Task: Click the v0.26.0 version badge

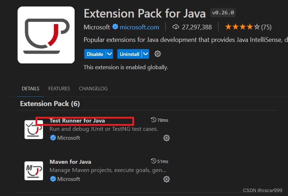Action: (223, 13)
